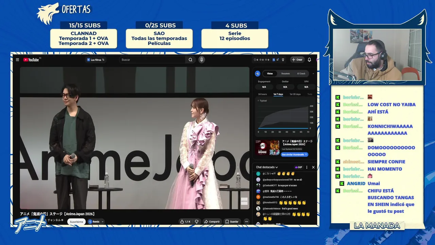
Task: Click the search magnifier button
Action: (x=190, y=60)
